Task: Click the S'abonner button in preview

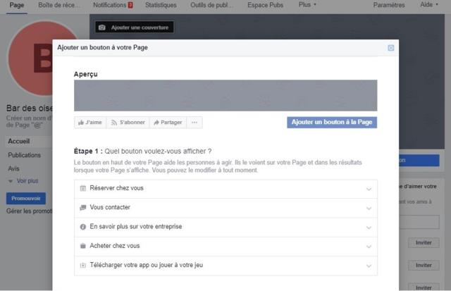Action: coord(128,123)
